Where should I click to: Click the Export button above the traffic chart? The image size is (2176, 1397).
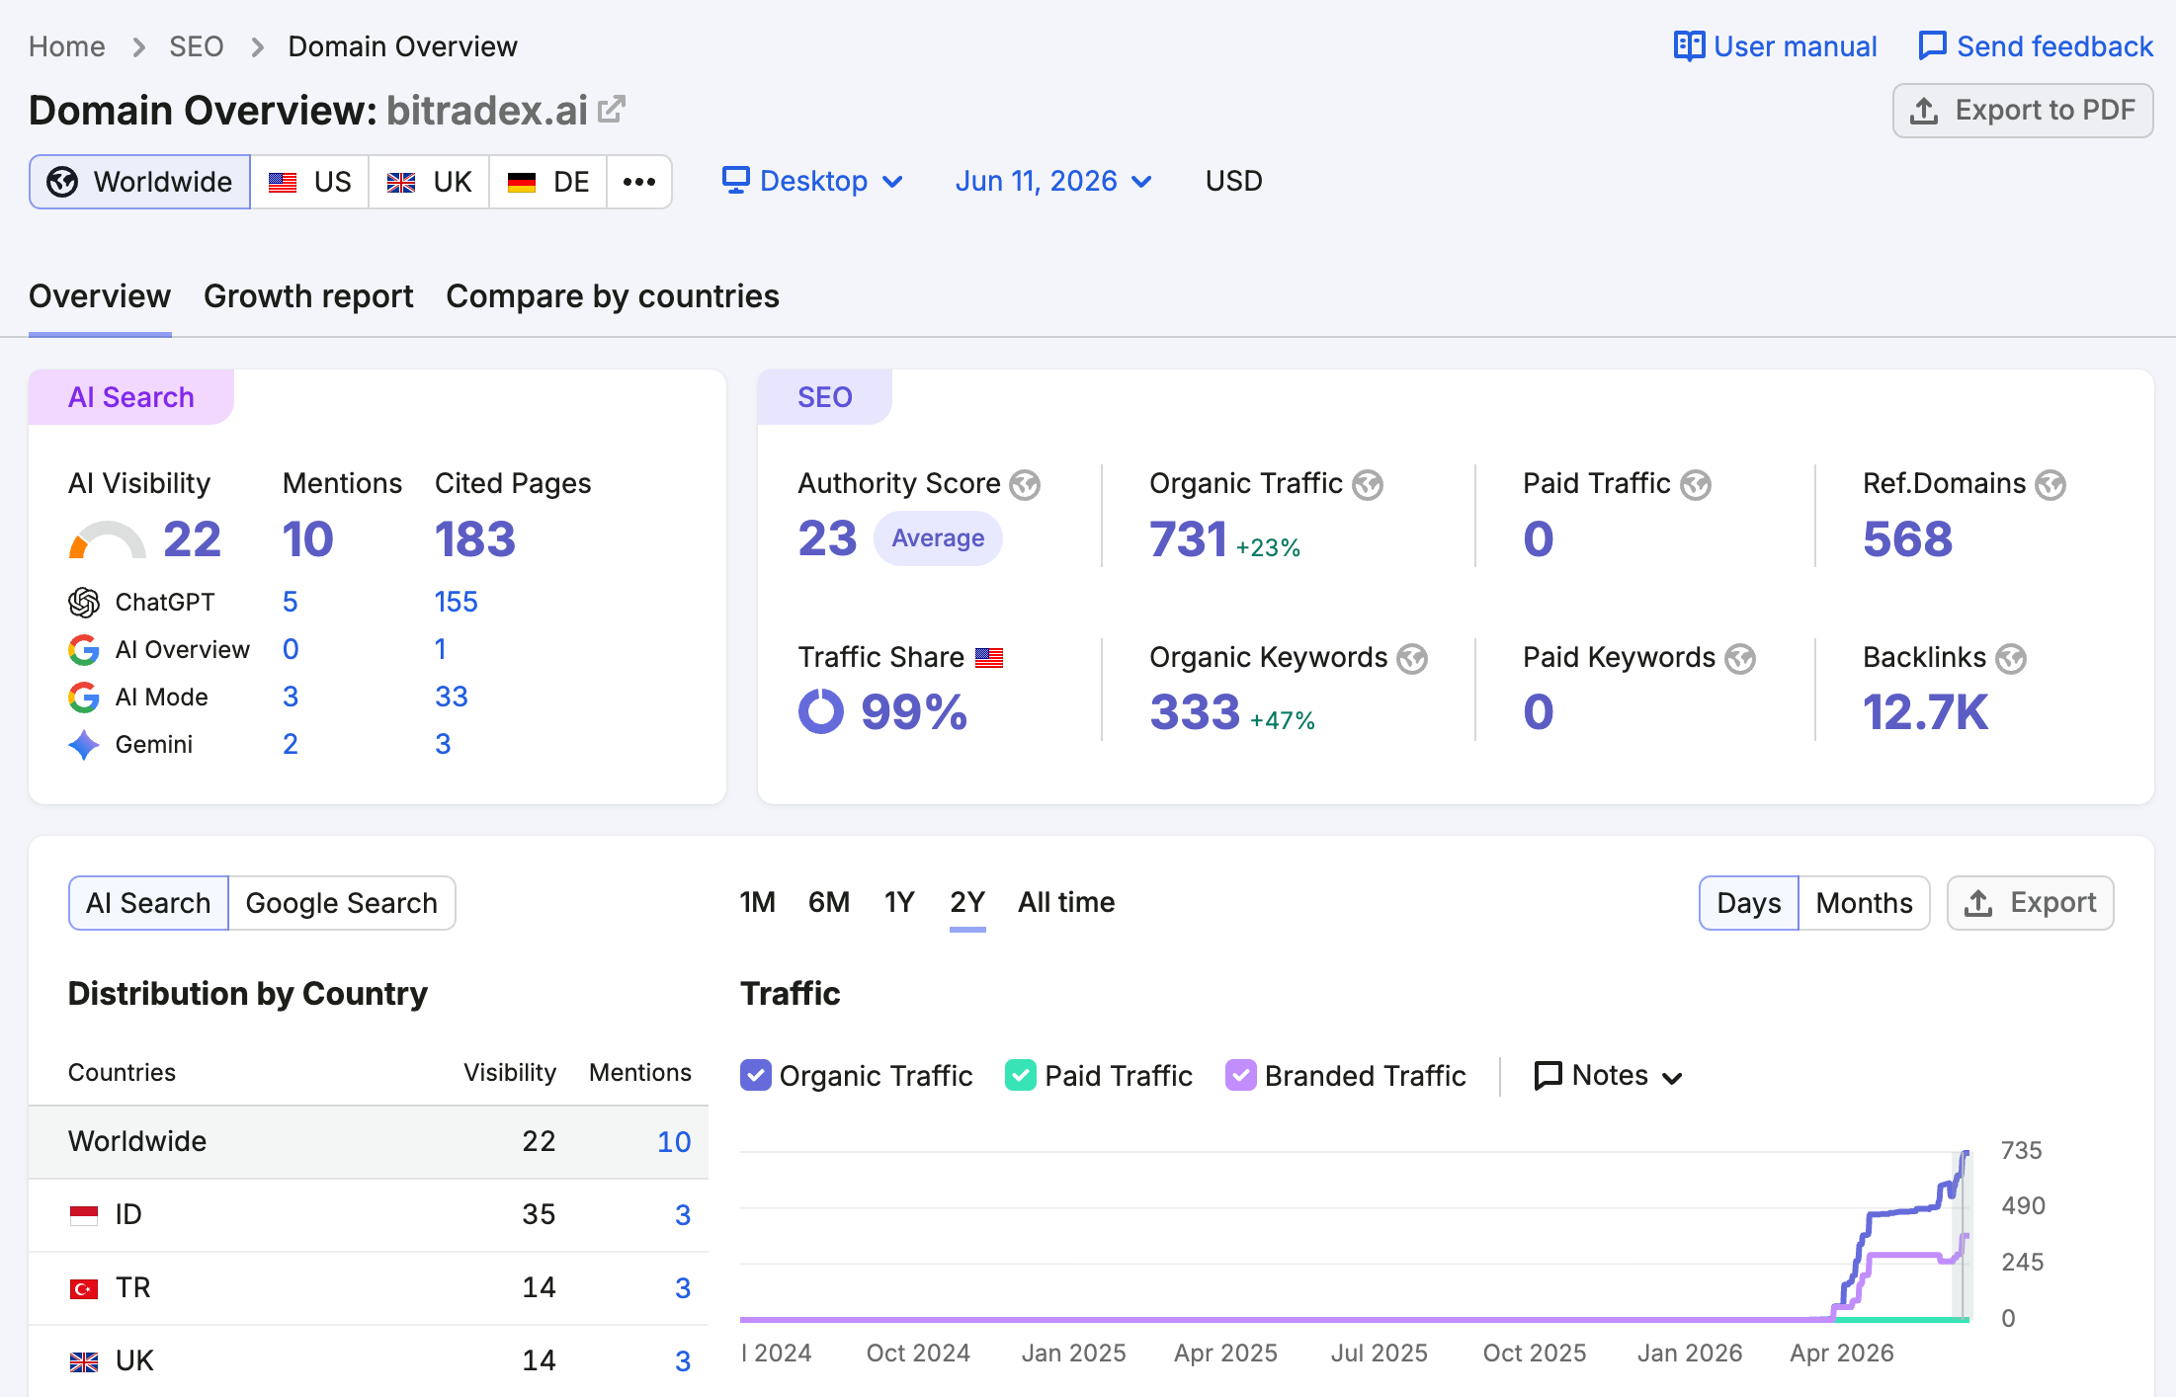tap(2030, 903)
